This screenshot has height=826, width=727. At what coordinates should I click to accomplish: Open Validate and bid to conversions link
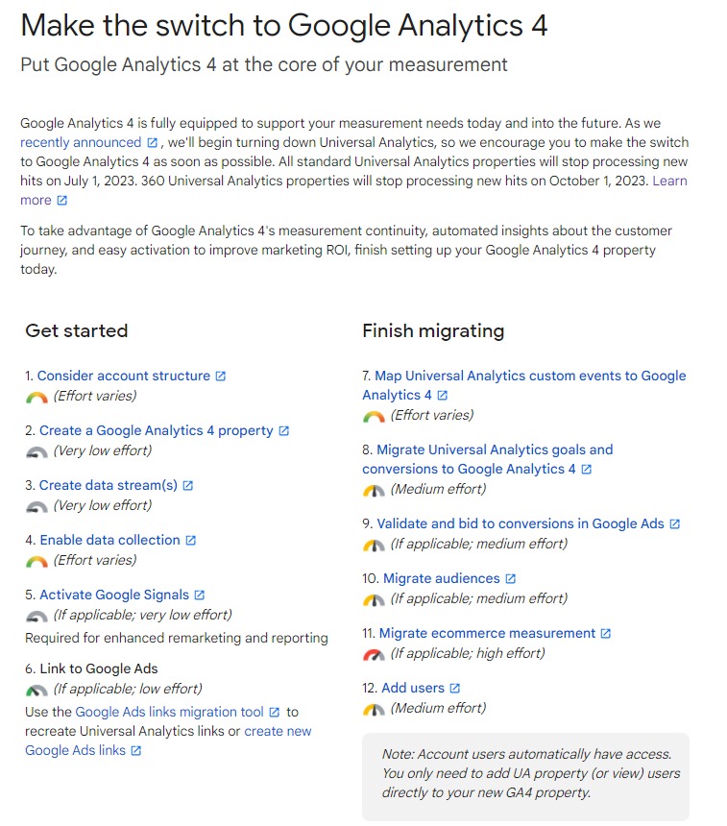520,524
